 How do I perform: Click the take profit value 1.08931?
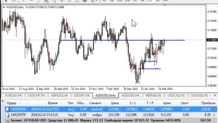pyautogui.click(x=148, y=109)
